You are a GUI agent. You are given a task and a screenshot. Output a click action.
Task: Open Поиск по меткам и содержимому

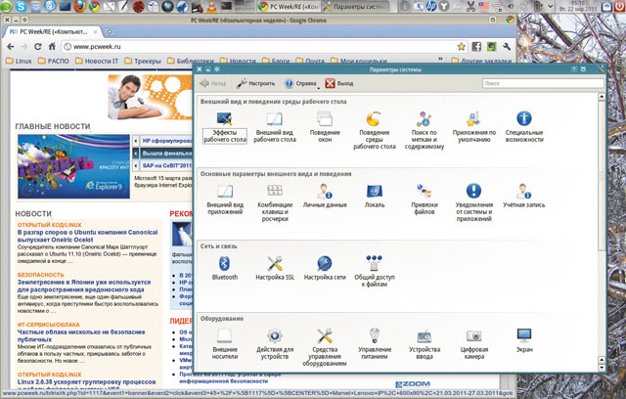(x=424, y=131)
